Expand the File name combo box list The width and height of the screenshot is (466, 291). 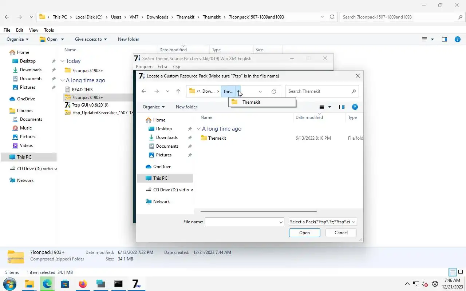click(281, 222)
